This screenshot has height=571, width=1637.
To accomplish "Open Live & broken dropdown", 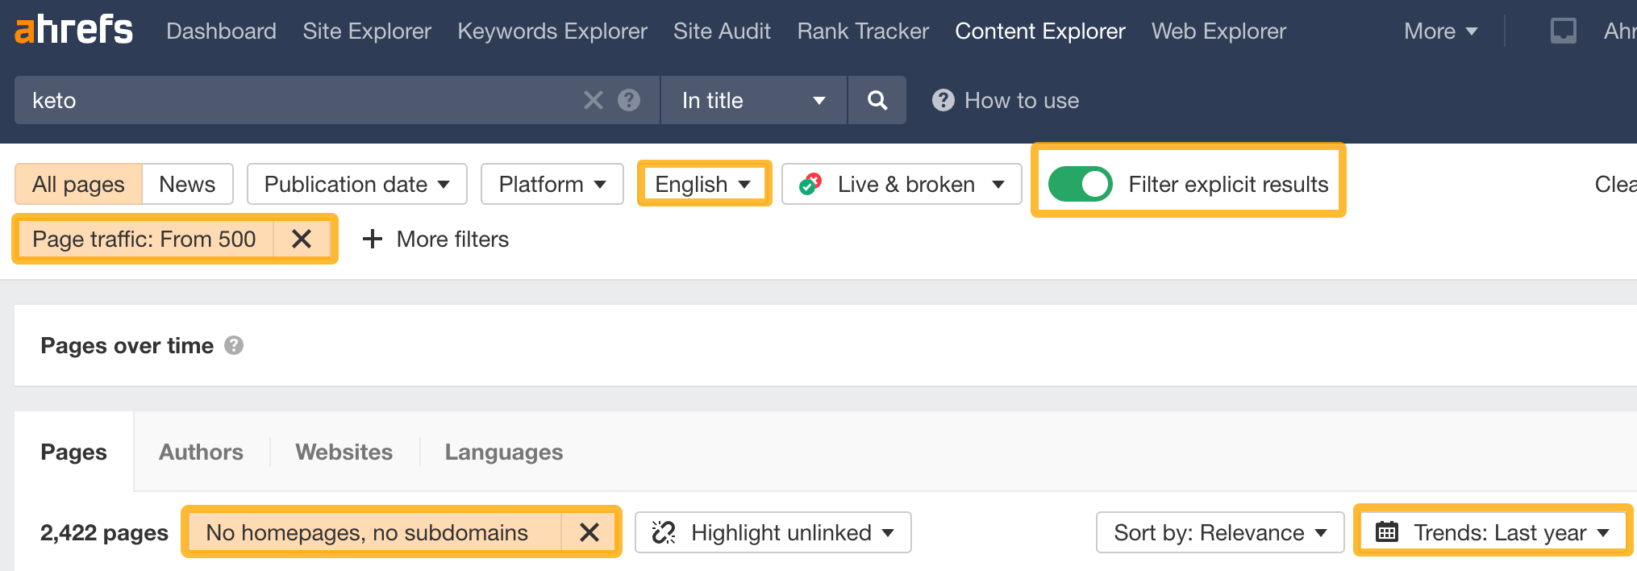I will tap(902, 184).
